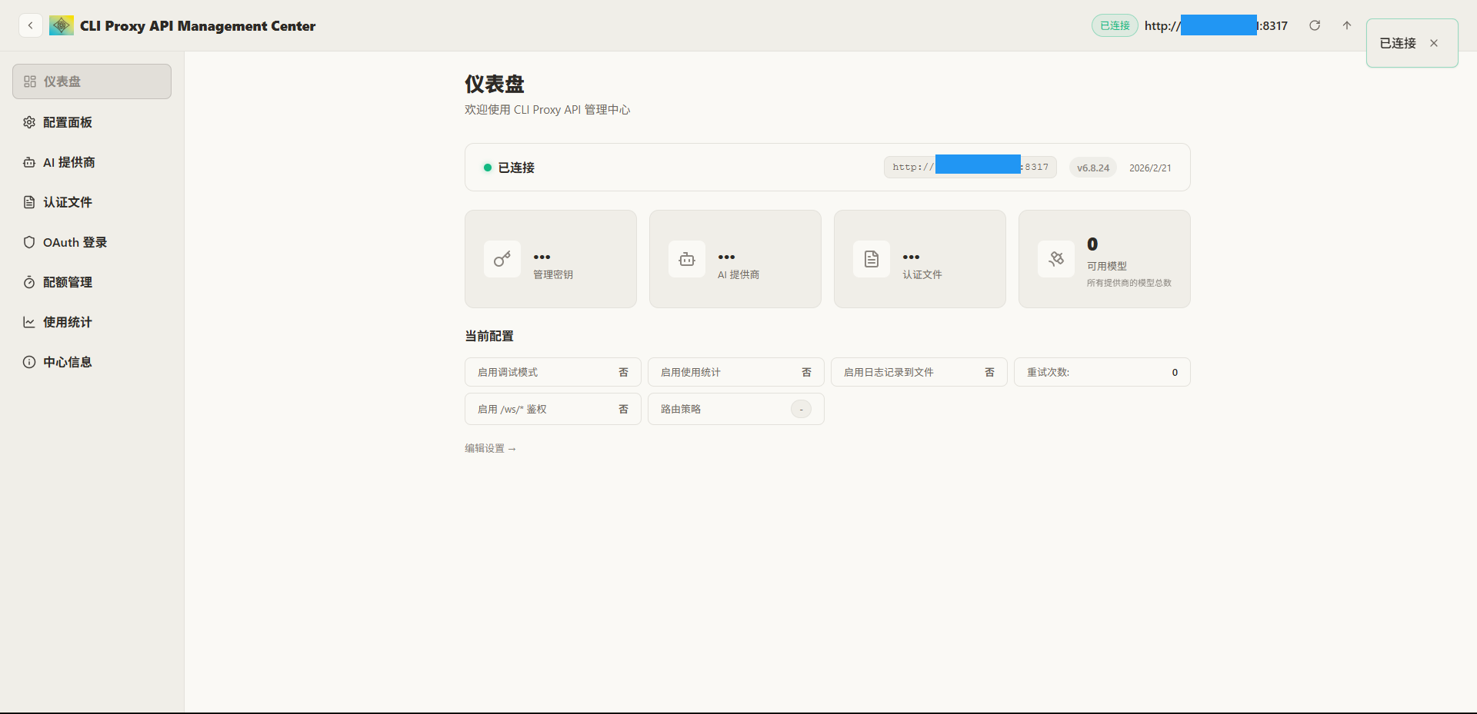Click the key icon on 管理密钥 card
Viewport: 1477px width, 714px height.
click(x=502, y=259)
